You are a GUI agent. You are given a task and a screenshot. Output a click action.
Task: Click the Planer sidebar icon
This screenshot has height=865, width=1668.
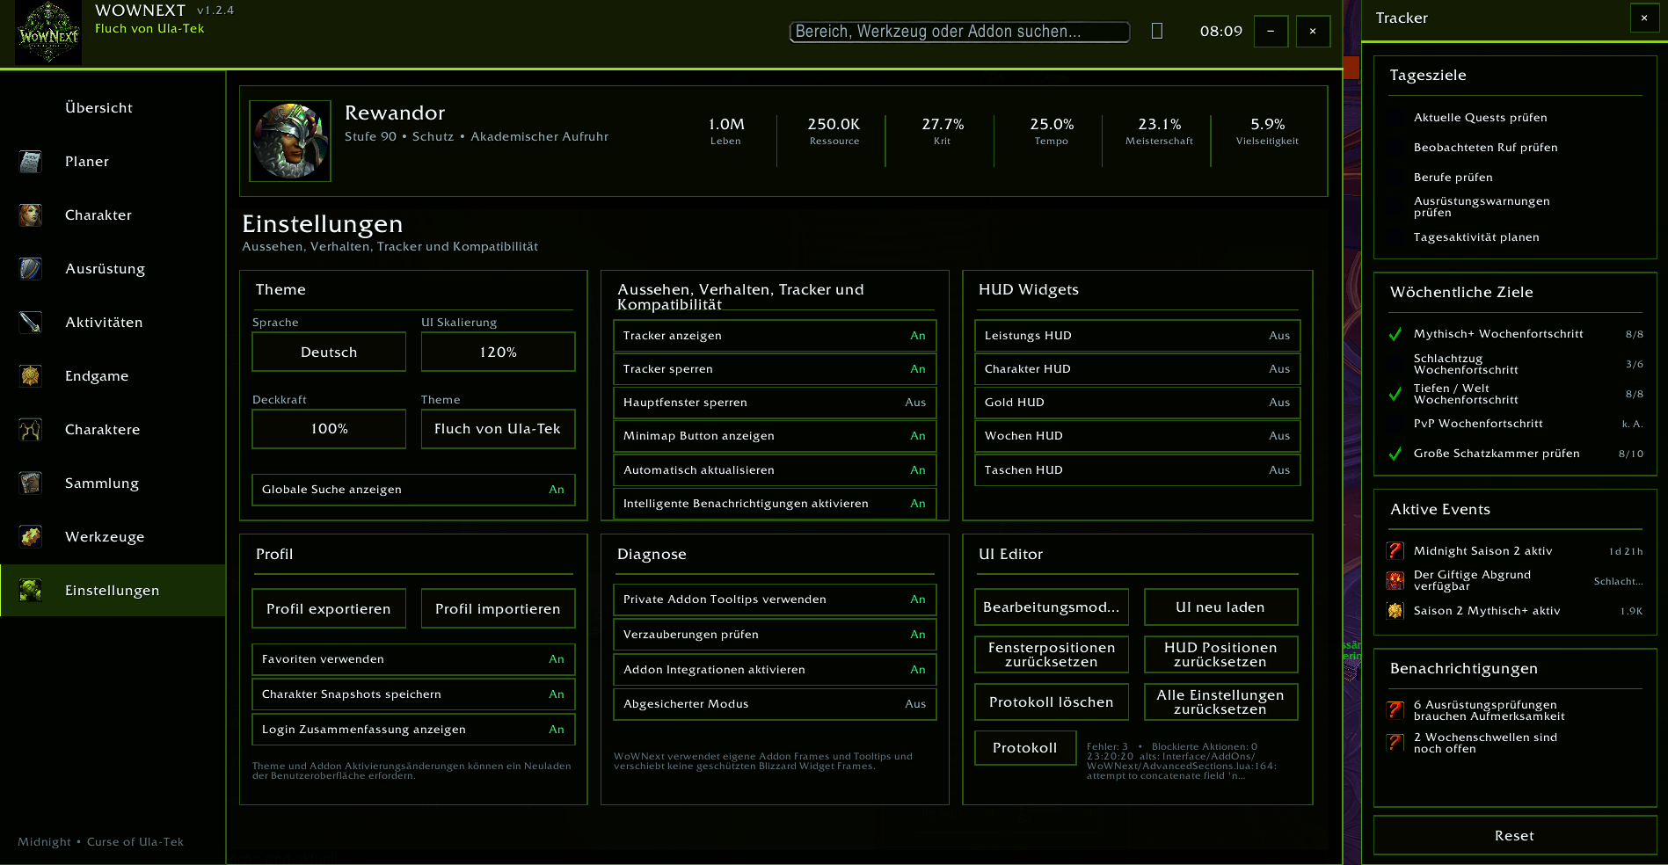31,162
